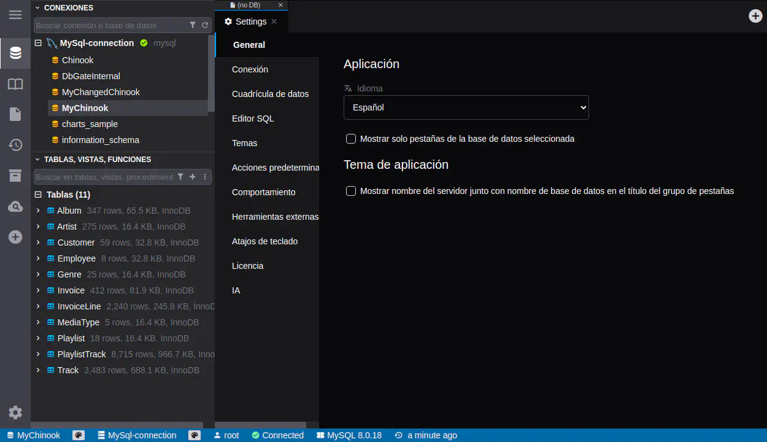Screen dimensions: 767x442
Task: Toggle 'Mostrar nombre del servidor' checkbox
Action: 351,191
